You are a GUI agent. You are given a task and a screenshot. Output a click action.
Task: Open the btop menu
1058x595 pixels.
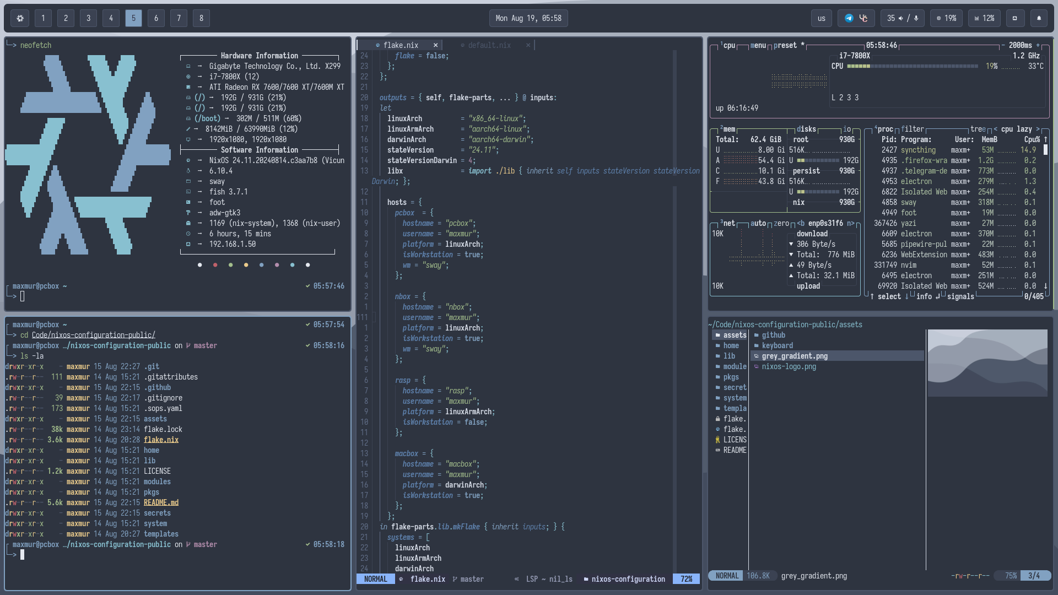tap(758, 46)
